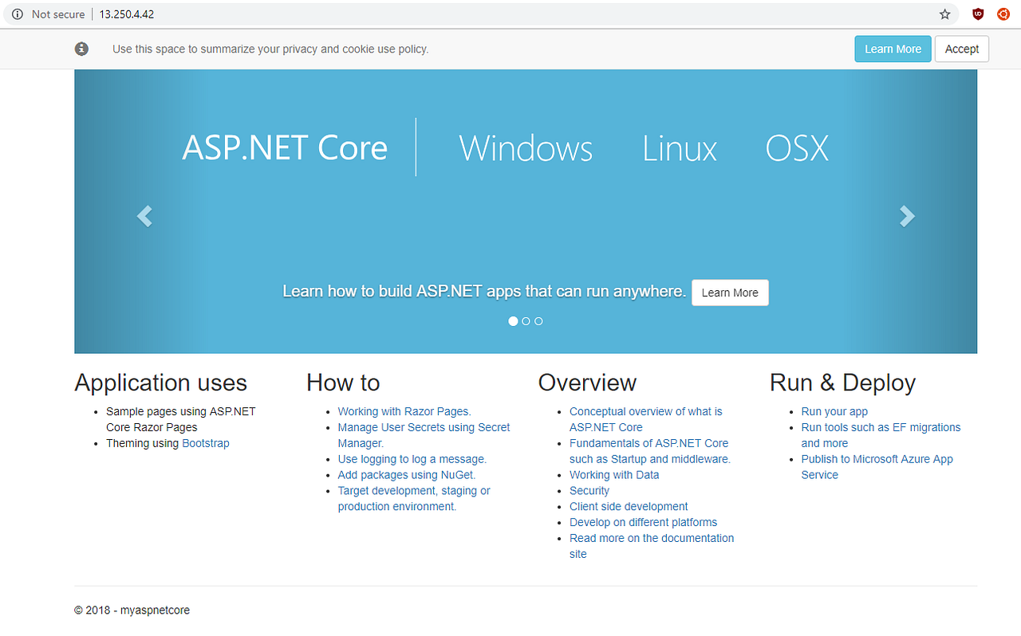Viewport: 1021px width, 636px height.
Task: Click the privacy info icon on the cookie banner
Action: click(x=81, y=49)
